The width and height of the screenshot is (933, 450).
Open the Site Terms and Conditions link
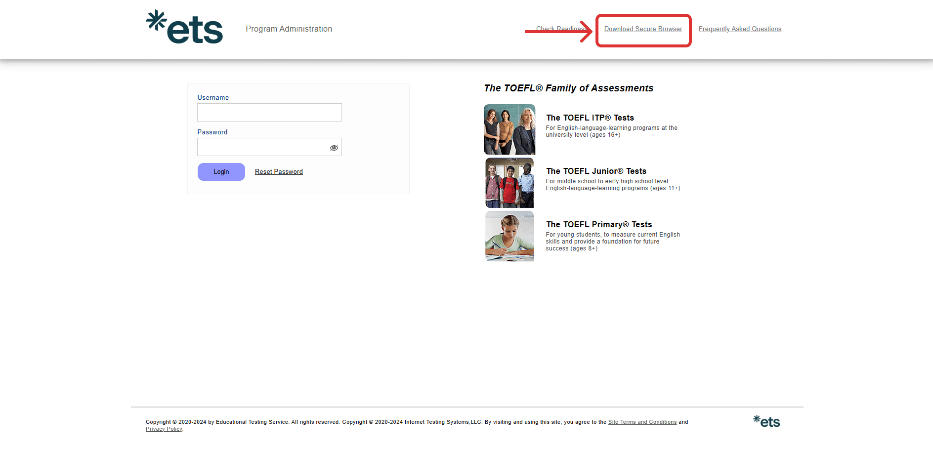coord(642,422)
